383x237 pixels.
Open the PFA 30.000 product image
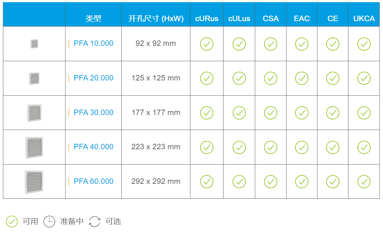coord(34,113)
